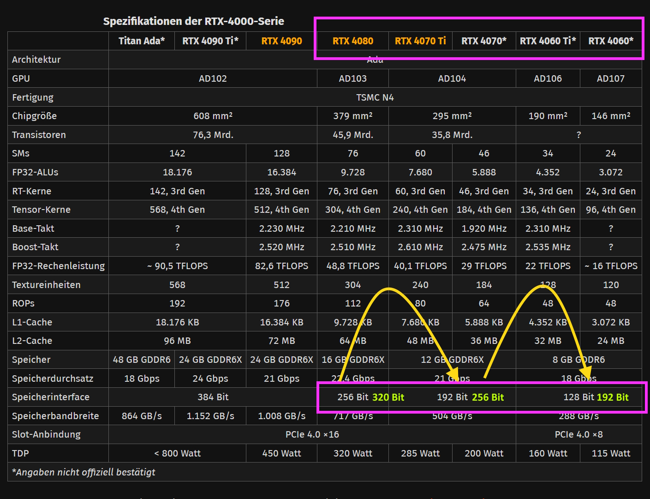The height and width of the screenshot is (499, 650).
Task: Open the orange RTX 4080 column header link
Action: (x=353, y=41)
